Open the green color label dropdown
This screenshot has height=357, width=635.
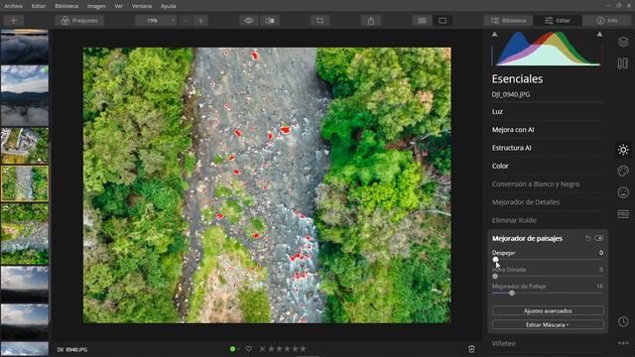pos(234,349)
